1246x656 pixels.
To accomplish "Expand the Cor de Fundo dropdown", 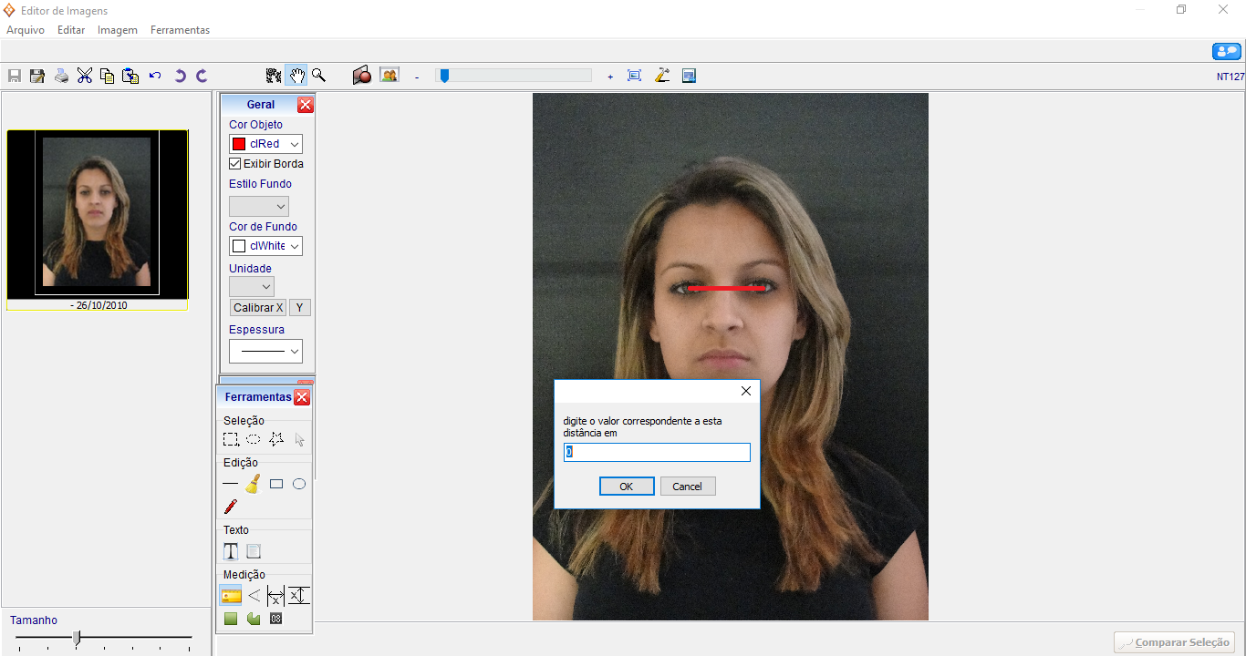I will 265,246.
